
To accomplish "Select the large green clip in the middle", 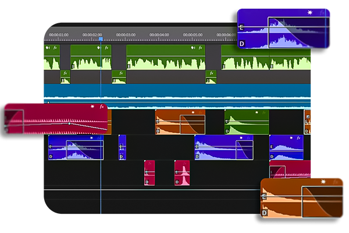I will [166, 61].
